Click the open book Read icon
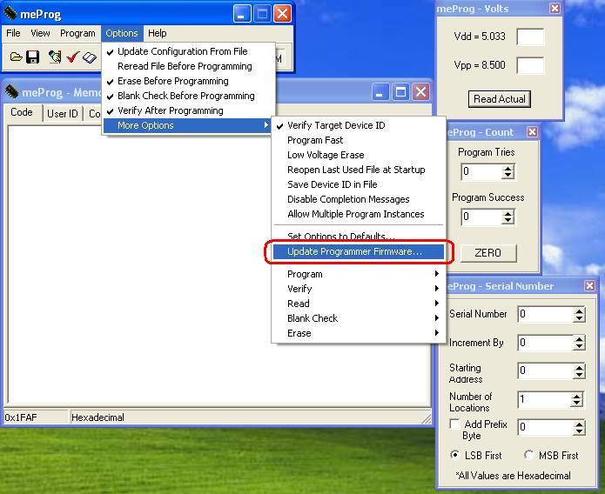The image size is (605, 494). [x=89, y=57]
